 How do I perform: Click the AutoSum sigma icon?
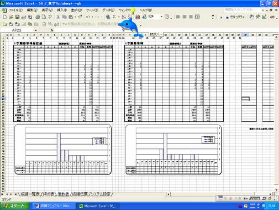coord(114,17)
